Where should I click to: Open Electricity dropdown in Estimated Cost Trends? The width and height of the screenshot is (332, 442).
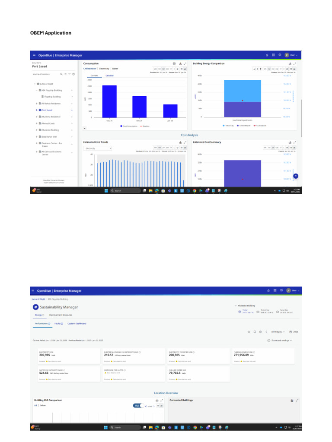(x=98, y=148)
